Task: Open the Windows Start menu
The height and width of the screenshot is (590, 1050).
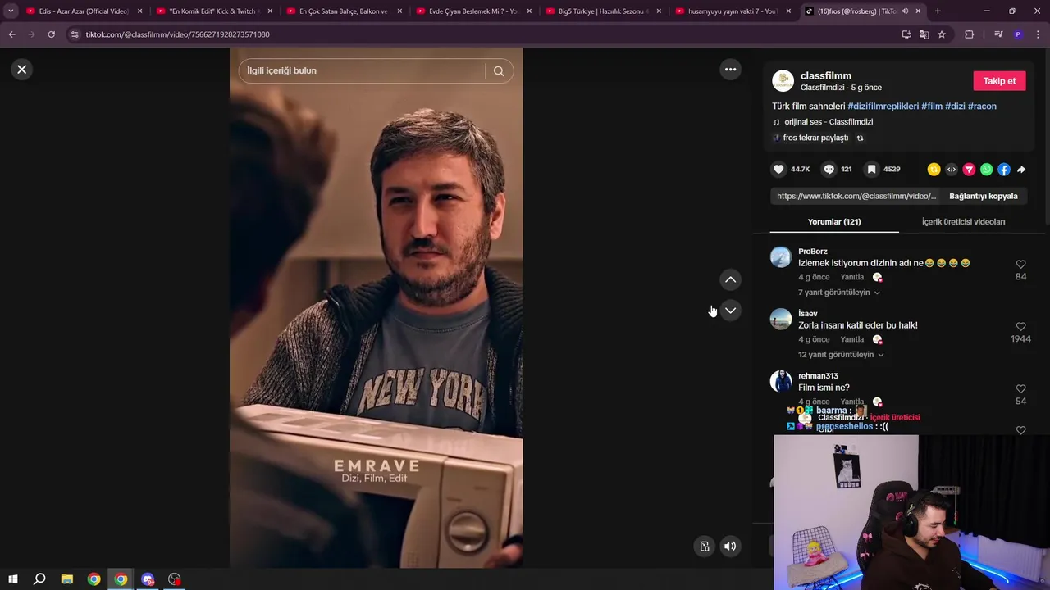Action: (13, 579)
